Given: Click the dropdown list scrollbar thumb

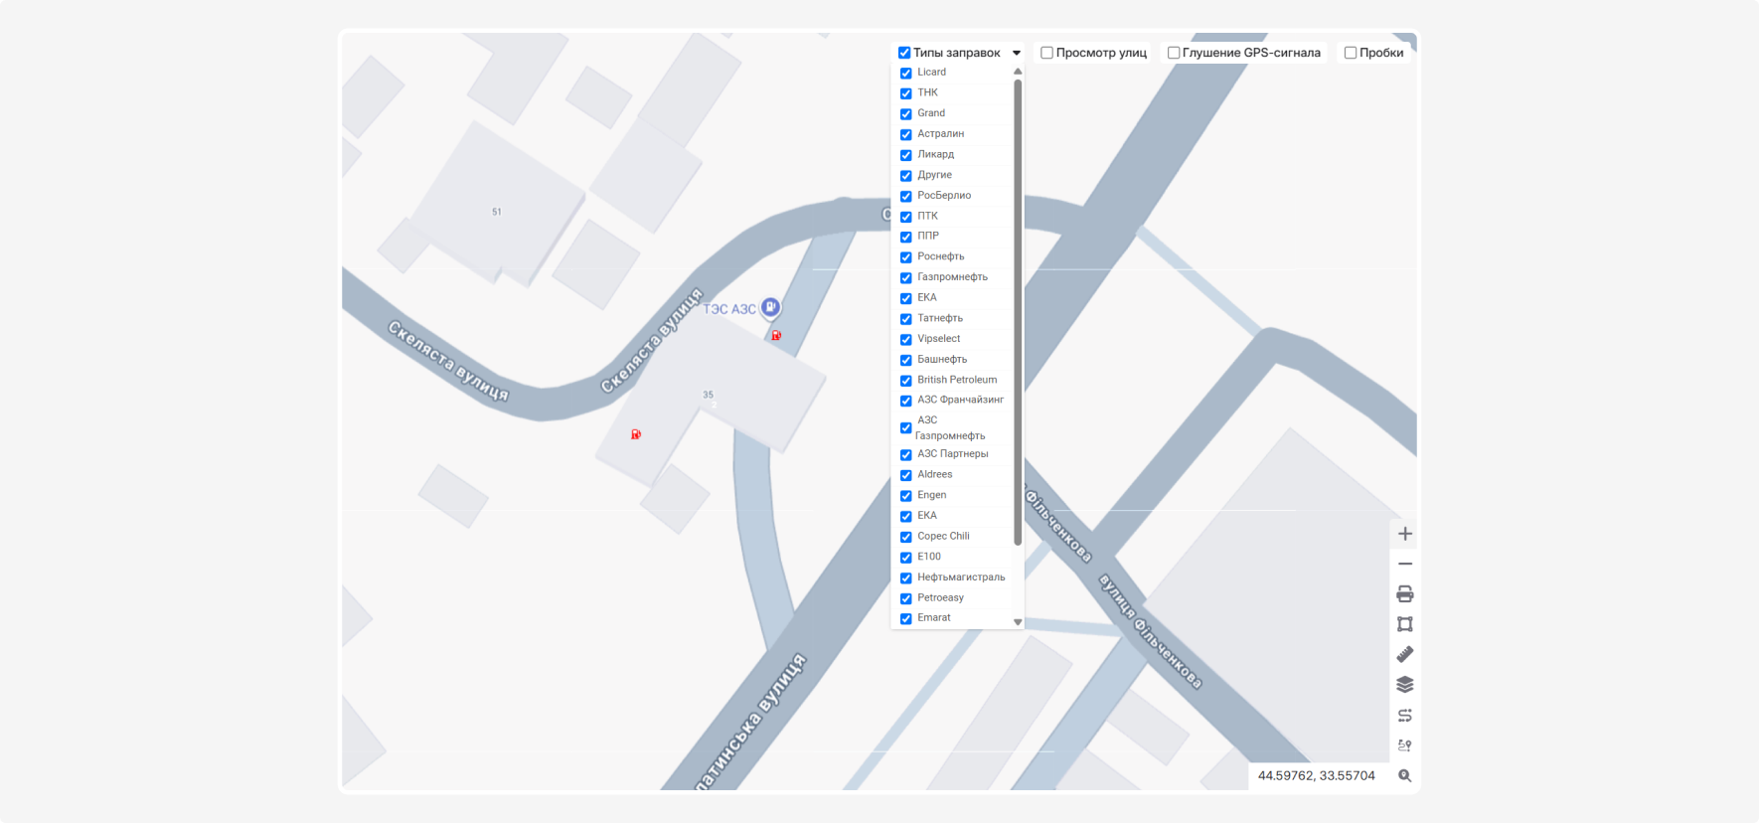Looking at the screenshot, I should 1018,312.
